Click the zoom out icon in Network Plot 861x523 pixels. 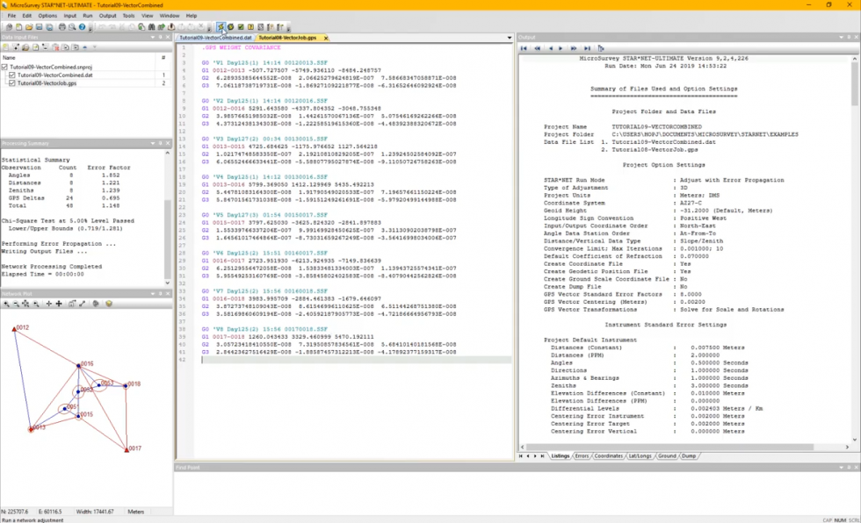click(17, 304)
